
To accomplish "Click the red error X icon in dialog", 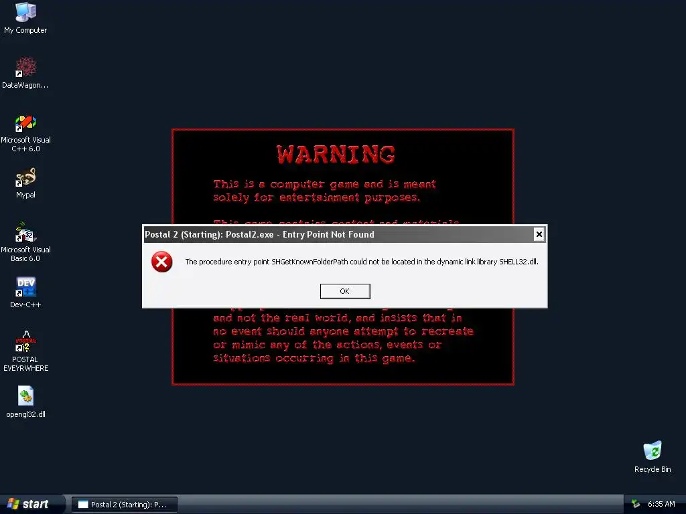I will point(162,262).
